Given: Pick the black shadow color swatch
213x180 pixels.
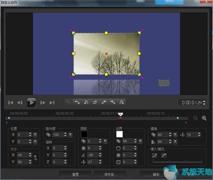Looking at the screenshot, I should 84,134.
